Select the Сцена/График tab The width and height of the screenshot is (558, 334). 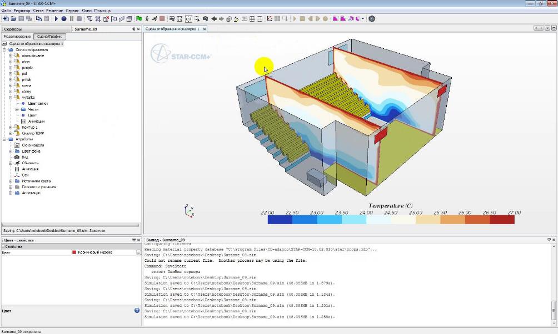point(49,37)
